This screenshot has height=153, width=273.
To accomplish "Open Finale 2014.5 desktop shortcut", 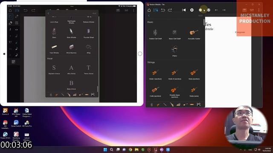I will click(x=5, y=135).
